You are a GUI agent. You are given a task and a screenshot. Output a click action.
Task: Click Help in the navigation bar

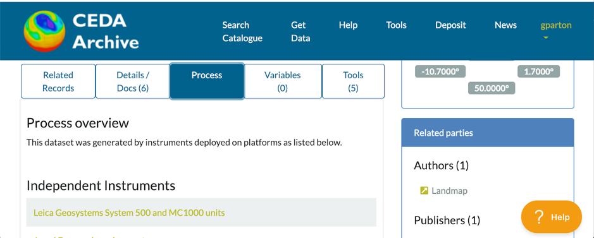348,25
